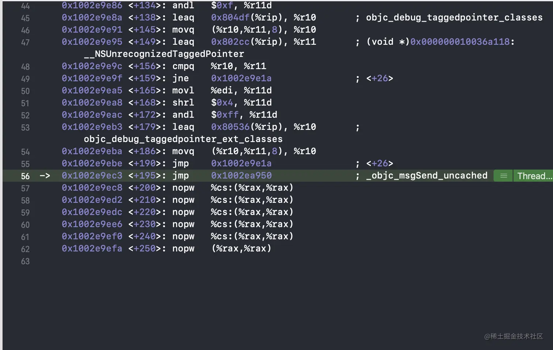Click the current instruction arrow at line 56

[x=45, y=176]
